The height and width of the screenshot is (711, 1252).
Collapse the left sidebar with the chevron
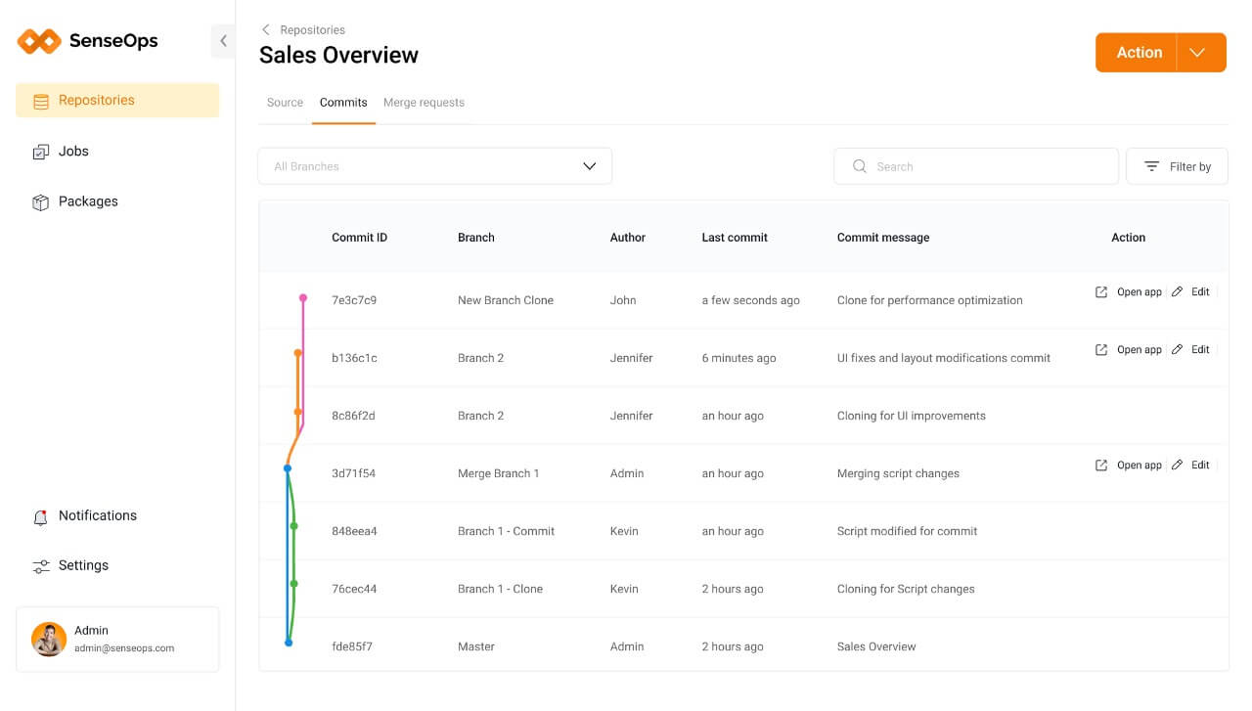pyautogui.click(x=223, y=41)
